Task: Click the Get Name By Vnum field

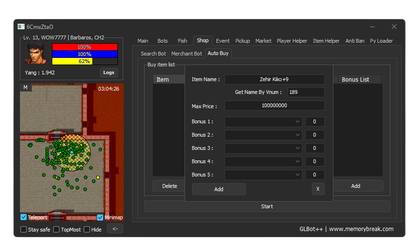Action: tap(306, 92)
